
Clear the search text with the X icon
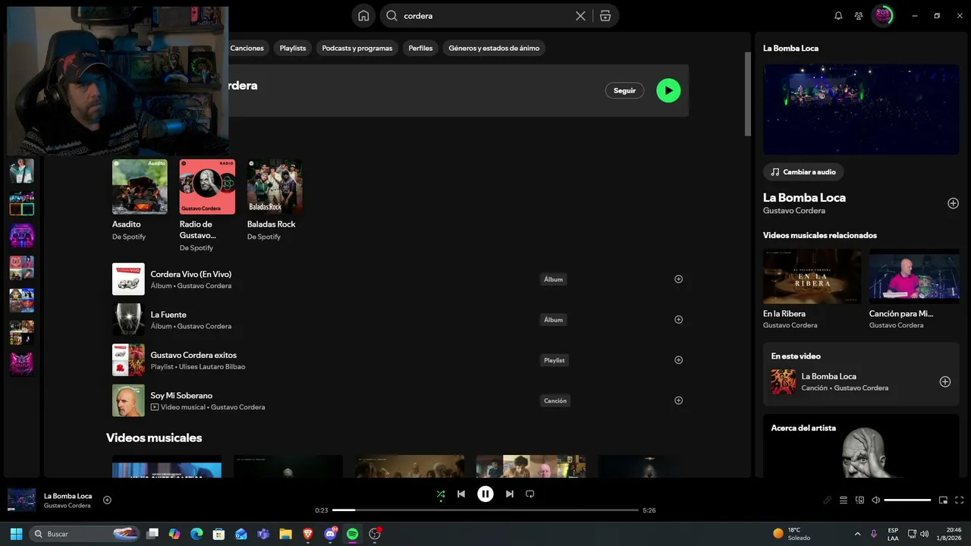[x=580, y=16]
